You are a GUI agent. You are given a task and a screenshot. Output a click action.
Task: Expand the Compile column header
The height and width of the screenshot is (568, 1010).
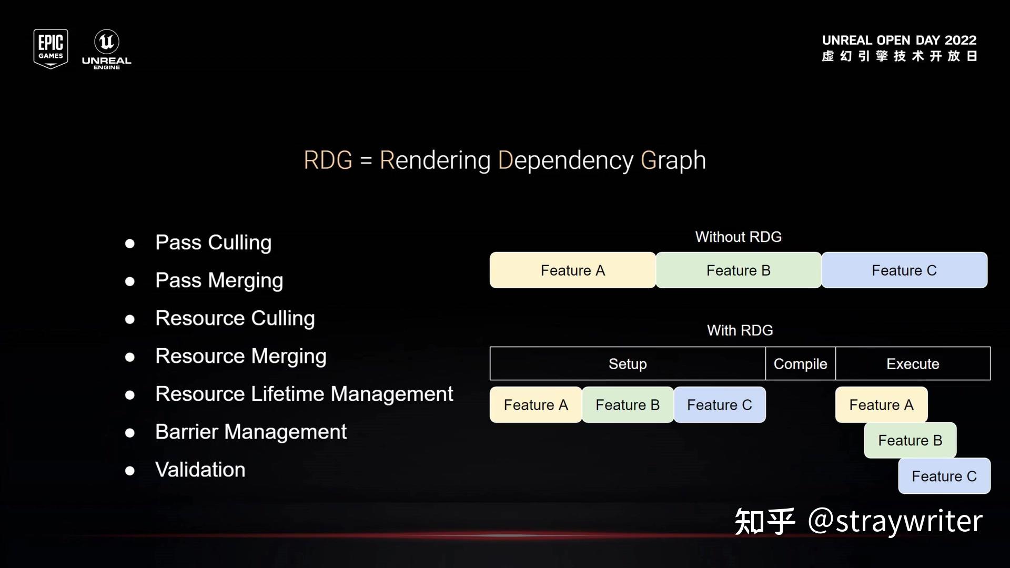[800, 363]
